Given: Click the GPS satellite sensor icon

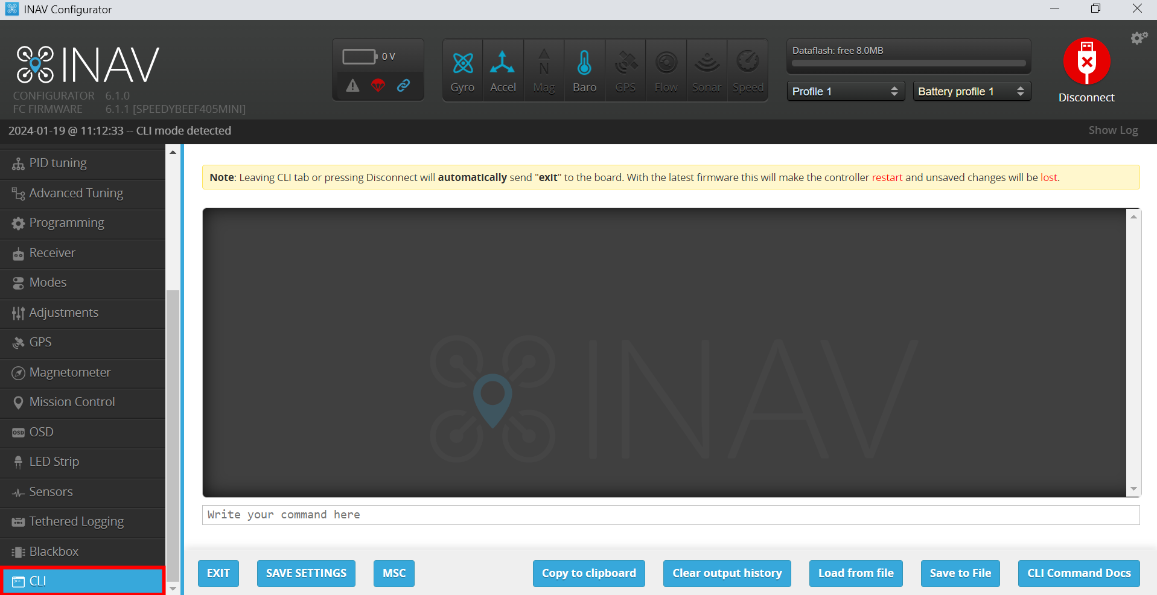Looking at the screenshot, I should (626, 62).
